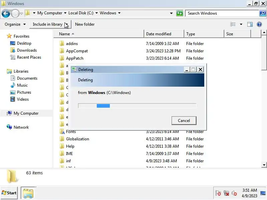Select My Computer in the address bar path

click(x=50, y=13)
